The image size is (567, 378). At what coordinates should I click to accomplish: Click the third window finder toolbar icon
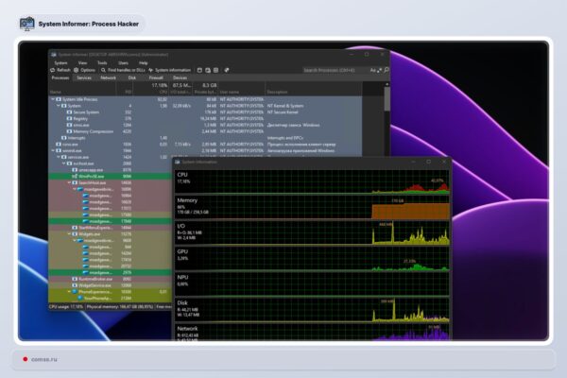coord(215,70)
